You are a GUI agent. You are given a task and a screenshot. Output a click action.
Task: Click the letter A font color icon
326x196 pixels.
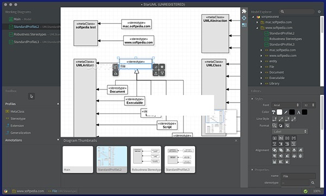pyautogui.click(x=298, y=112)
